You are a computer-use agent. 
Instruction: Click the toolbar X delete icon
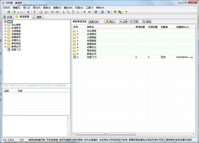click(x=78, y=12)
